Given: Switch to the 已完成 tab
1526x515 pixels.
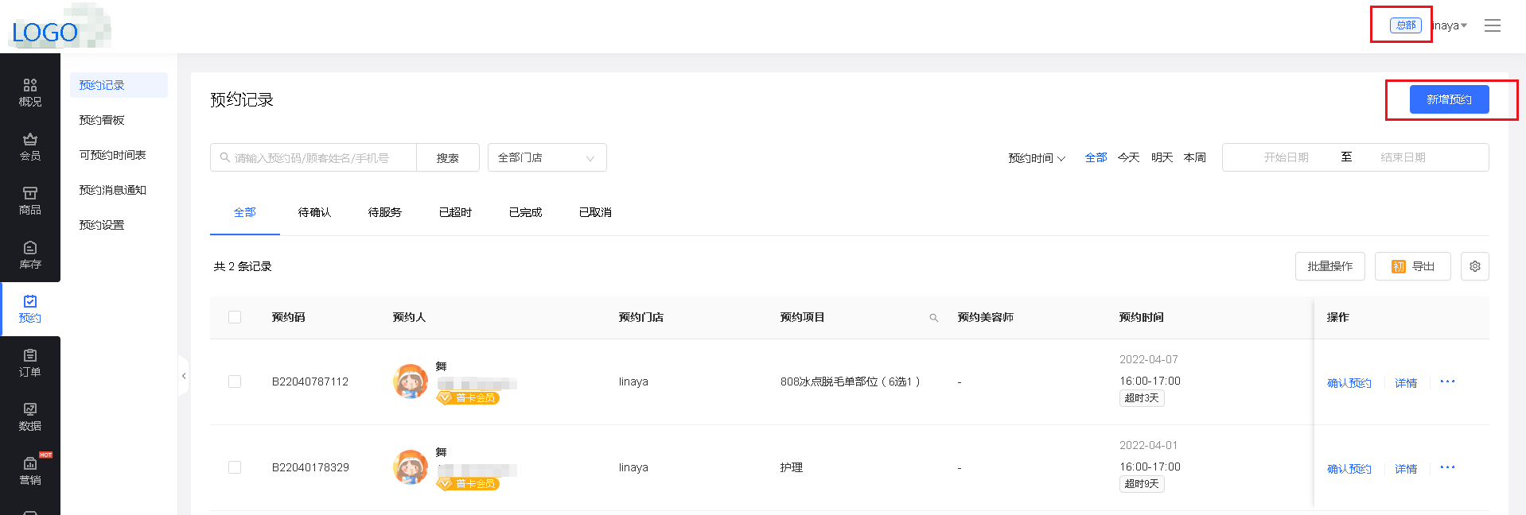Looking at the screenshot, I should [525, 212].
